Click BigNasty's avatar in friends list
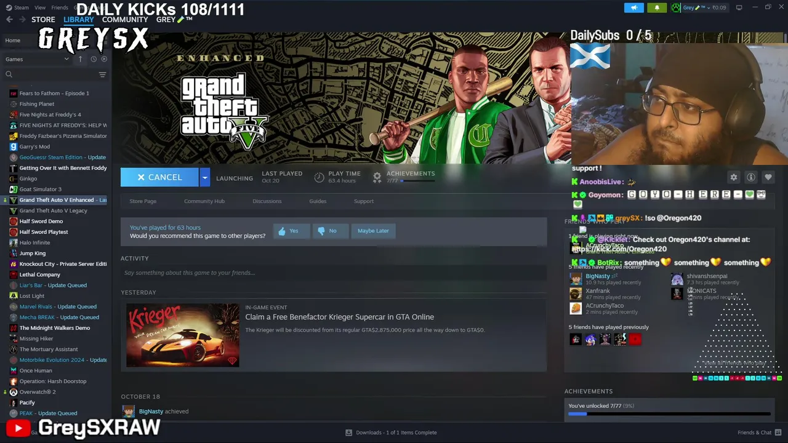The width and height of the screenshot is (788, 443). click(x=576, y=279)
